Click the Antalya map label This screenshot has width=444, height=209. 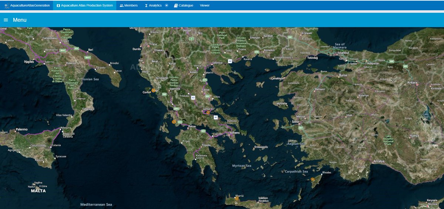[379, 161]
